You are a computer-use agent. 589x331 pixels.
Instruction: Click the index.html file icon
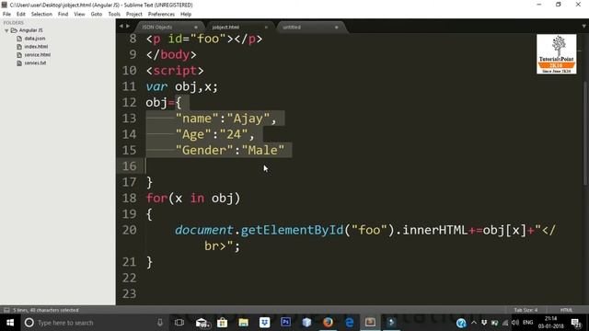(x=19, y=47)
